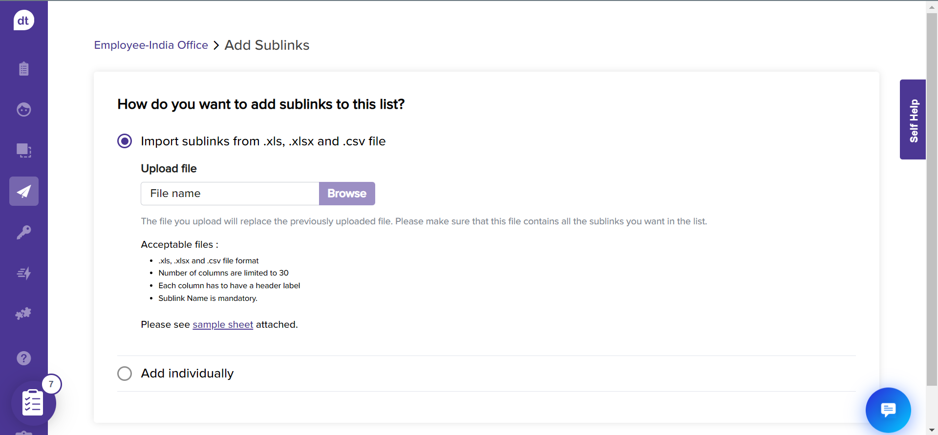Open the sample sheet link
Image resolution: width=938 pixels, height=435 pixels.
point(223,325)
